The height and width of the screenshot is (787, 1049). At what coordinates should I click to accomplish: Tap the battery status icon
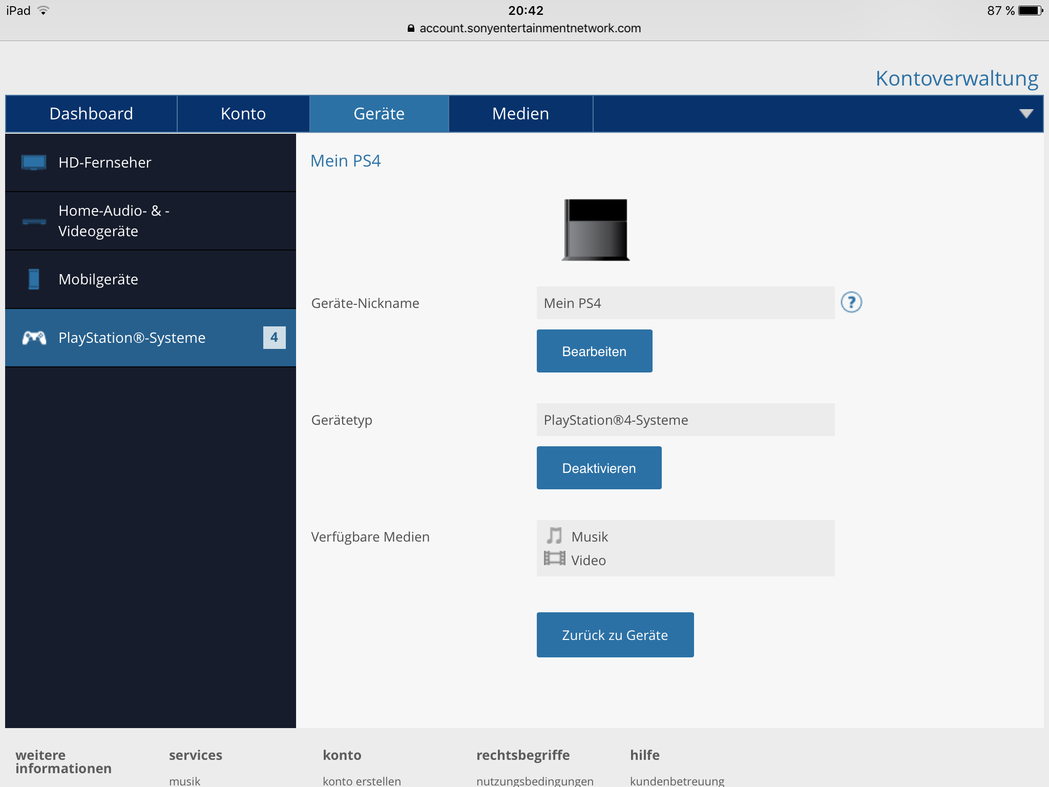coord(1031,10)
